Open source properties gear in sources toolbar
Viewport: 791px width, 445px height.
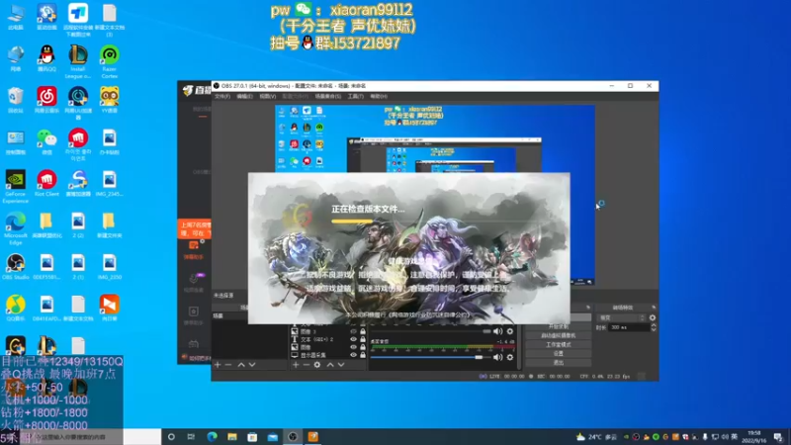click(x=317, y=365)
